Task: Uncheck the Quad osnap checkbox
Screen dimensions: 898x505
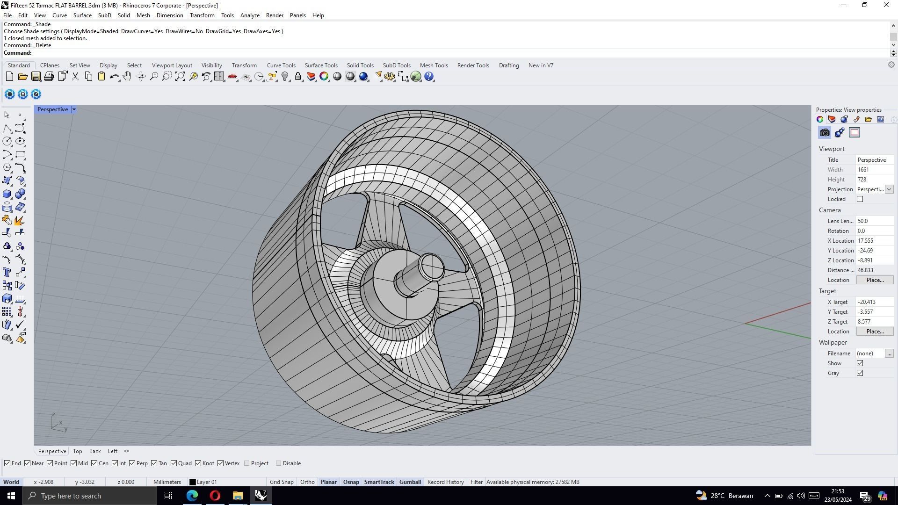Action: (x=174, y=463)
